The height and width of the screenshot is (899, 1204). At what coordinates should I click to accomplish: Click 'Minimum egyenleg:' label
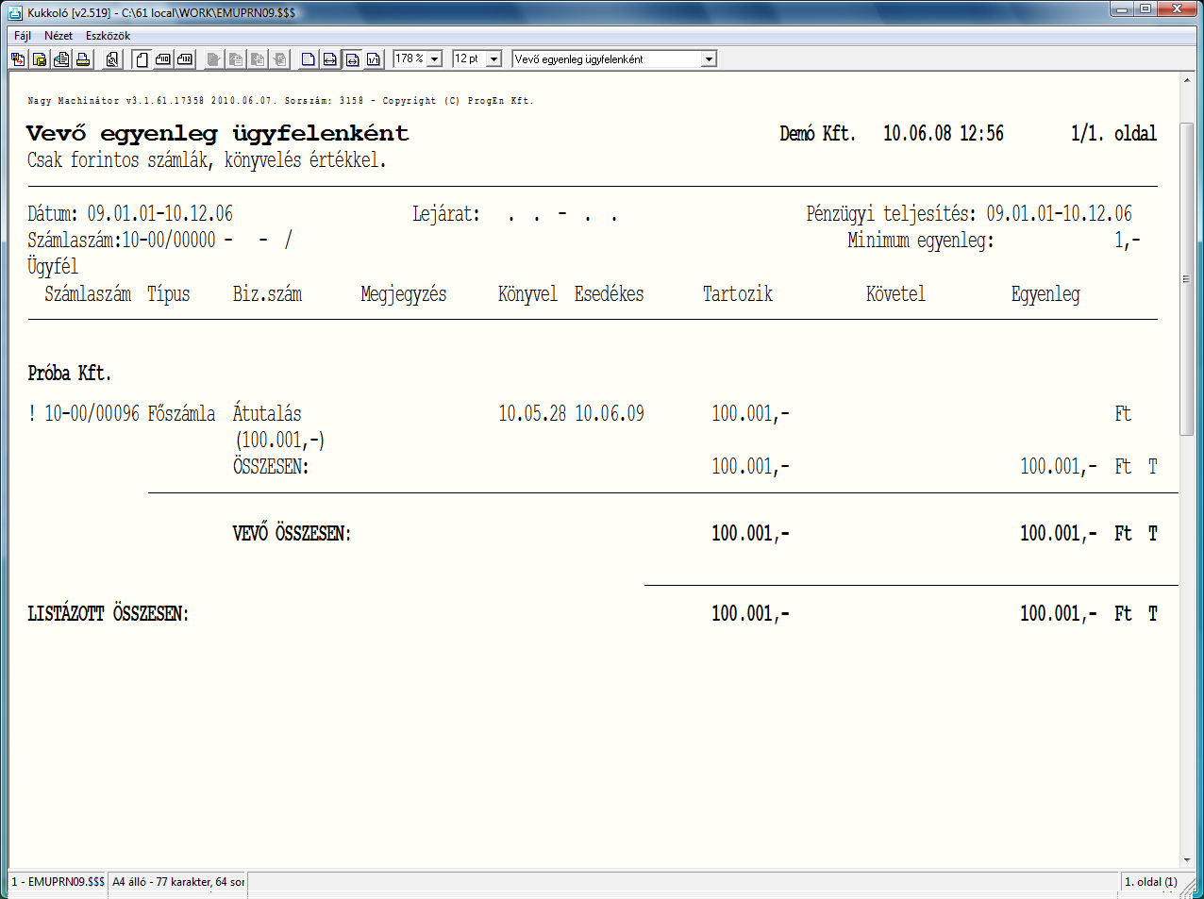pyautogui.click(x=921, y=241)
